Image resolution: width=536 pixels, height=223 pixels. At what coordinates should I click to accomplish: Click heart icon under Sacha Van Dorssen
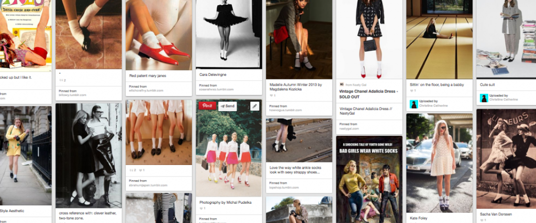(482, 221)
